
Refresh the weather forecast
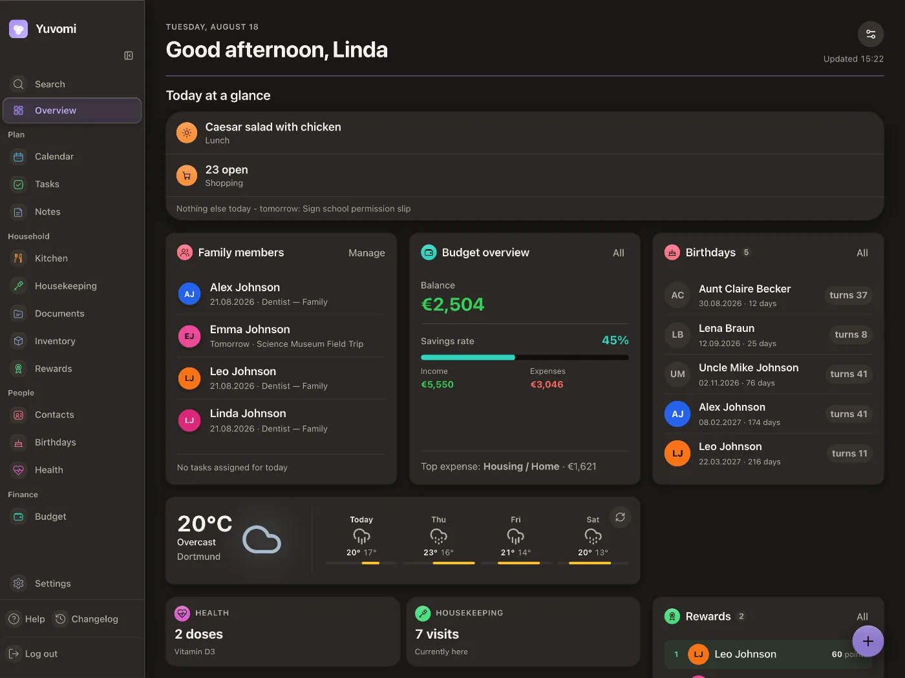point(620,517)
